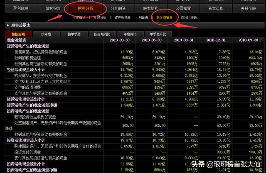Select the row 销售商品、提供劳务收到的现金
266x173 pixels.
(135, 52)
